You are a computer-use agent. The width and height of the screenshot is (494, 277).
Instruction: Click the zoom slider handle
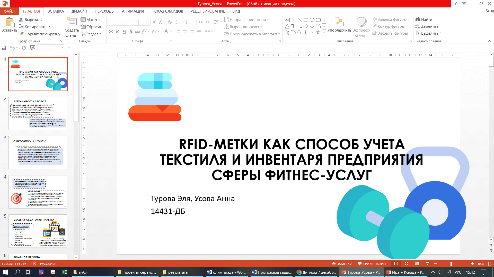[x=451, y=264]
